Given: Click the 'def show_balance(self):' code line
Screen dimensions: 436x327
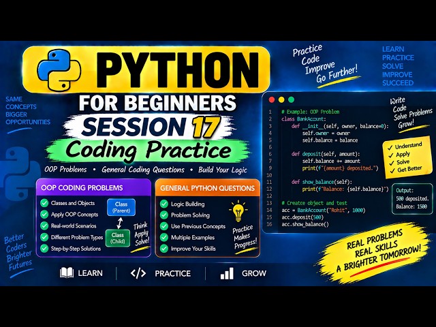Looking at the screenshot, I should click(x=322, y=182).
